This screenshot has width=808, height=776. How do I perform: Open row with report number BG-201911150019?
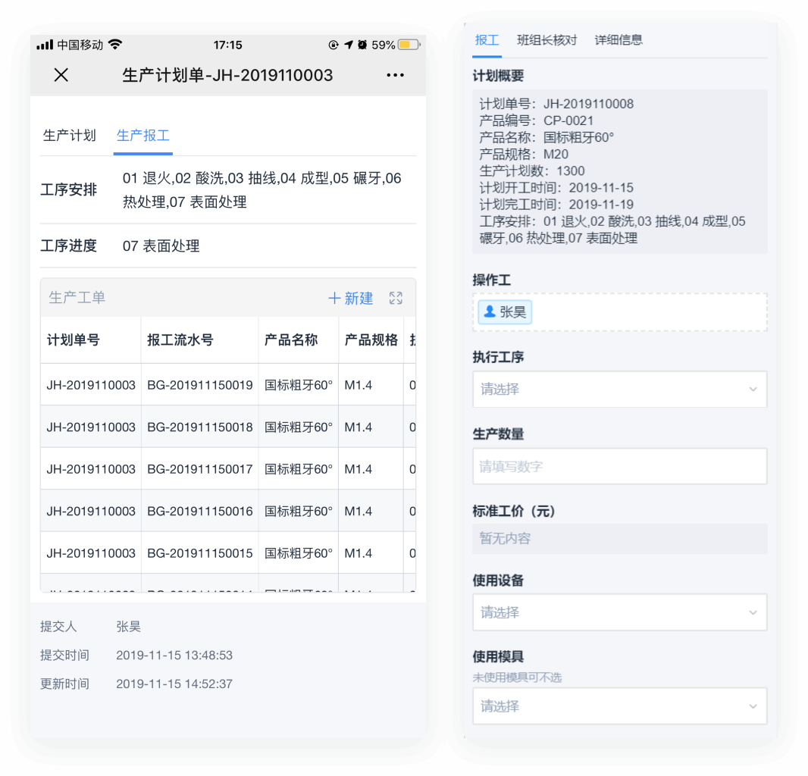point(200,385)
